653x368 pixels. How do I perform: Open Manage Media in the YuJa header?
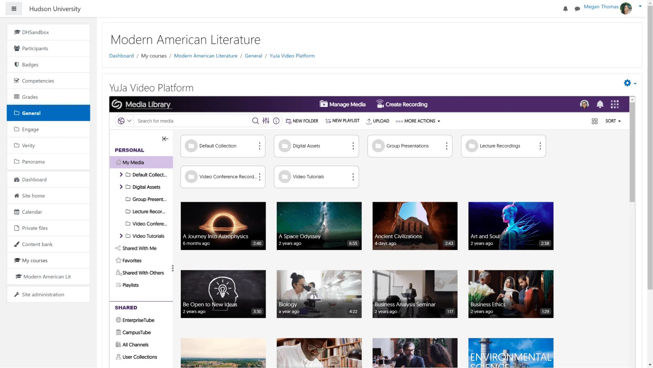pos(342,104)
